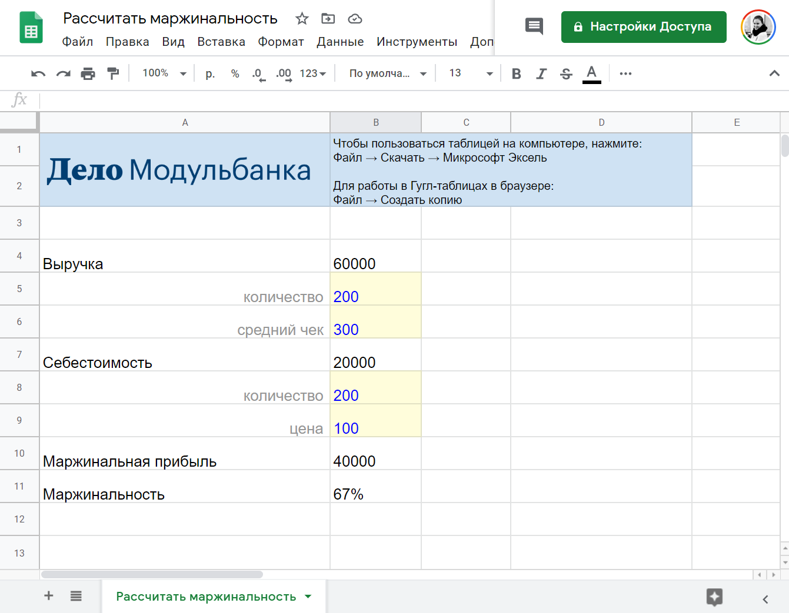Toggle strikethrough formatting

click(x=566, y=73)
